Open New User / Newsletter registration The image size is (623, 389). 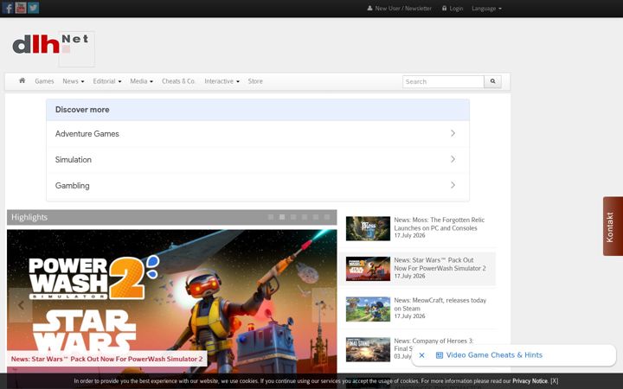(x=399, y=9)
